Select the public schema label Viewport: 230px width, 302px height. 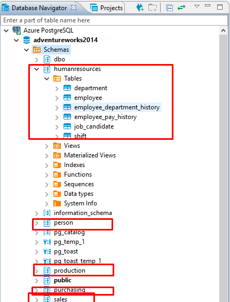pos(62,280)
